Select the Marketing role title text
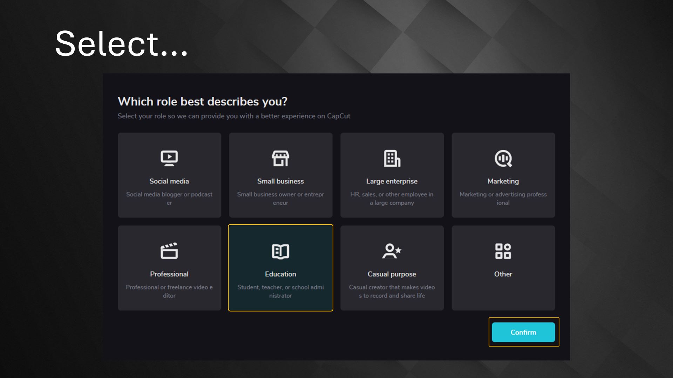Viewport: 673px width, 378px height. (x=503, y=181)
